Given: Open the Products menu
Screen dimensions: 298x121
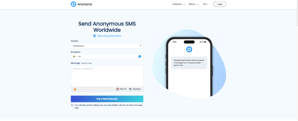Looking at the screenshot, I should coord(179,4).
